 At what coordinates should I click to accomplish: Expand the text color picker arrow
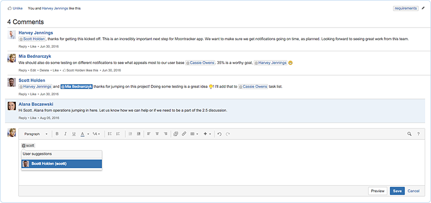click(x=88, y=134)
